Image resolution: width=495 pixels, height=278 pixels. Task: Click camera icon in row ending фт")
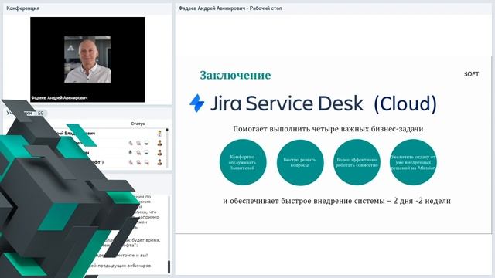(138, 162)
